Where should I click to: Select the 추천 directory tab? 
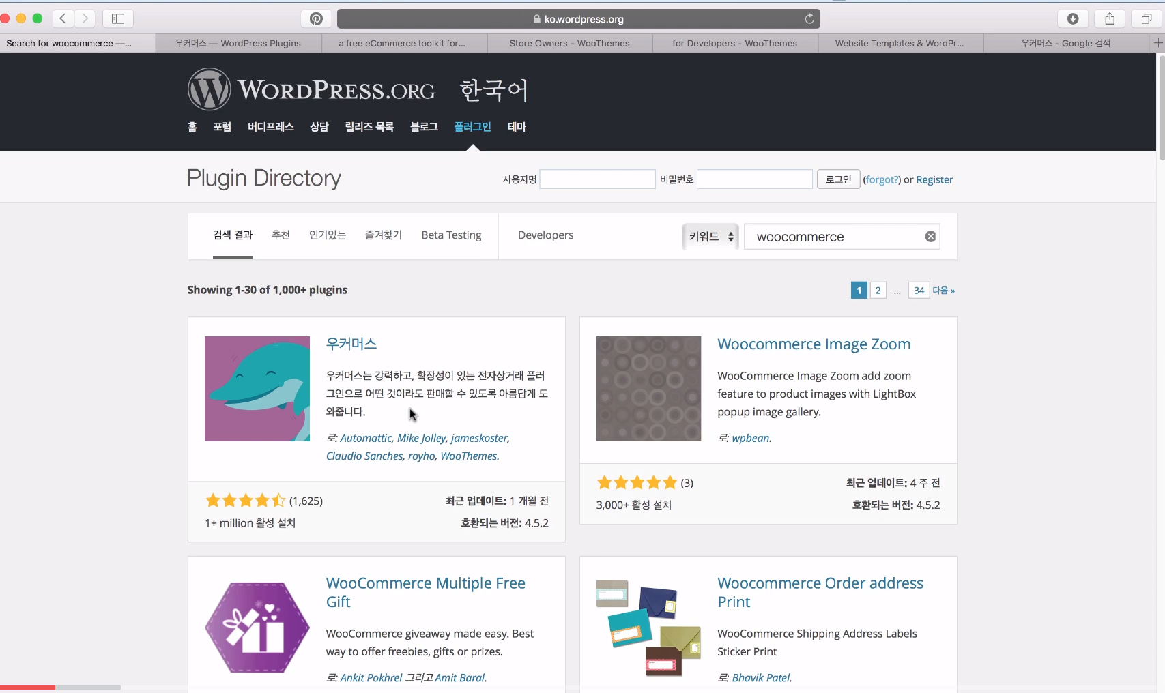coord(281,235)
